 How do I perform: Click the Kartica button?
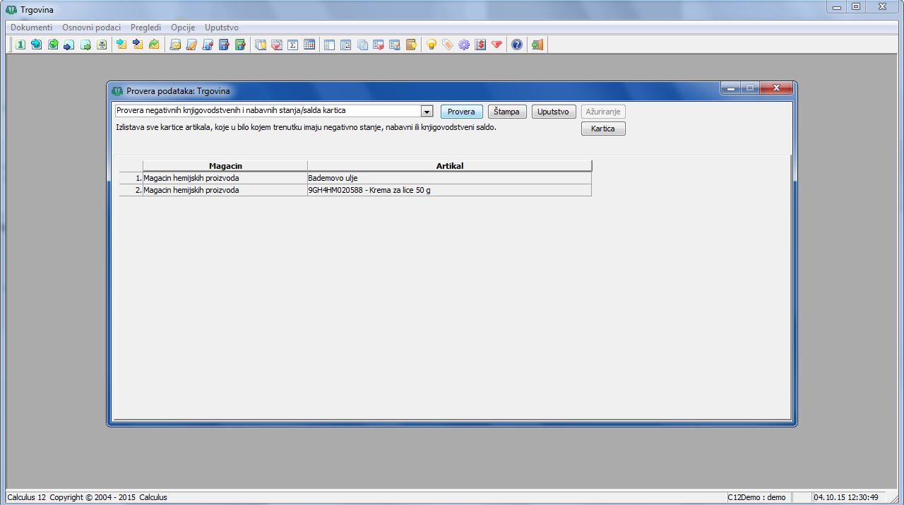602,129
